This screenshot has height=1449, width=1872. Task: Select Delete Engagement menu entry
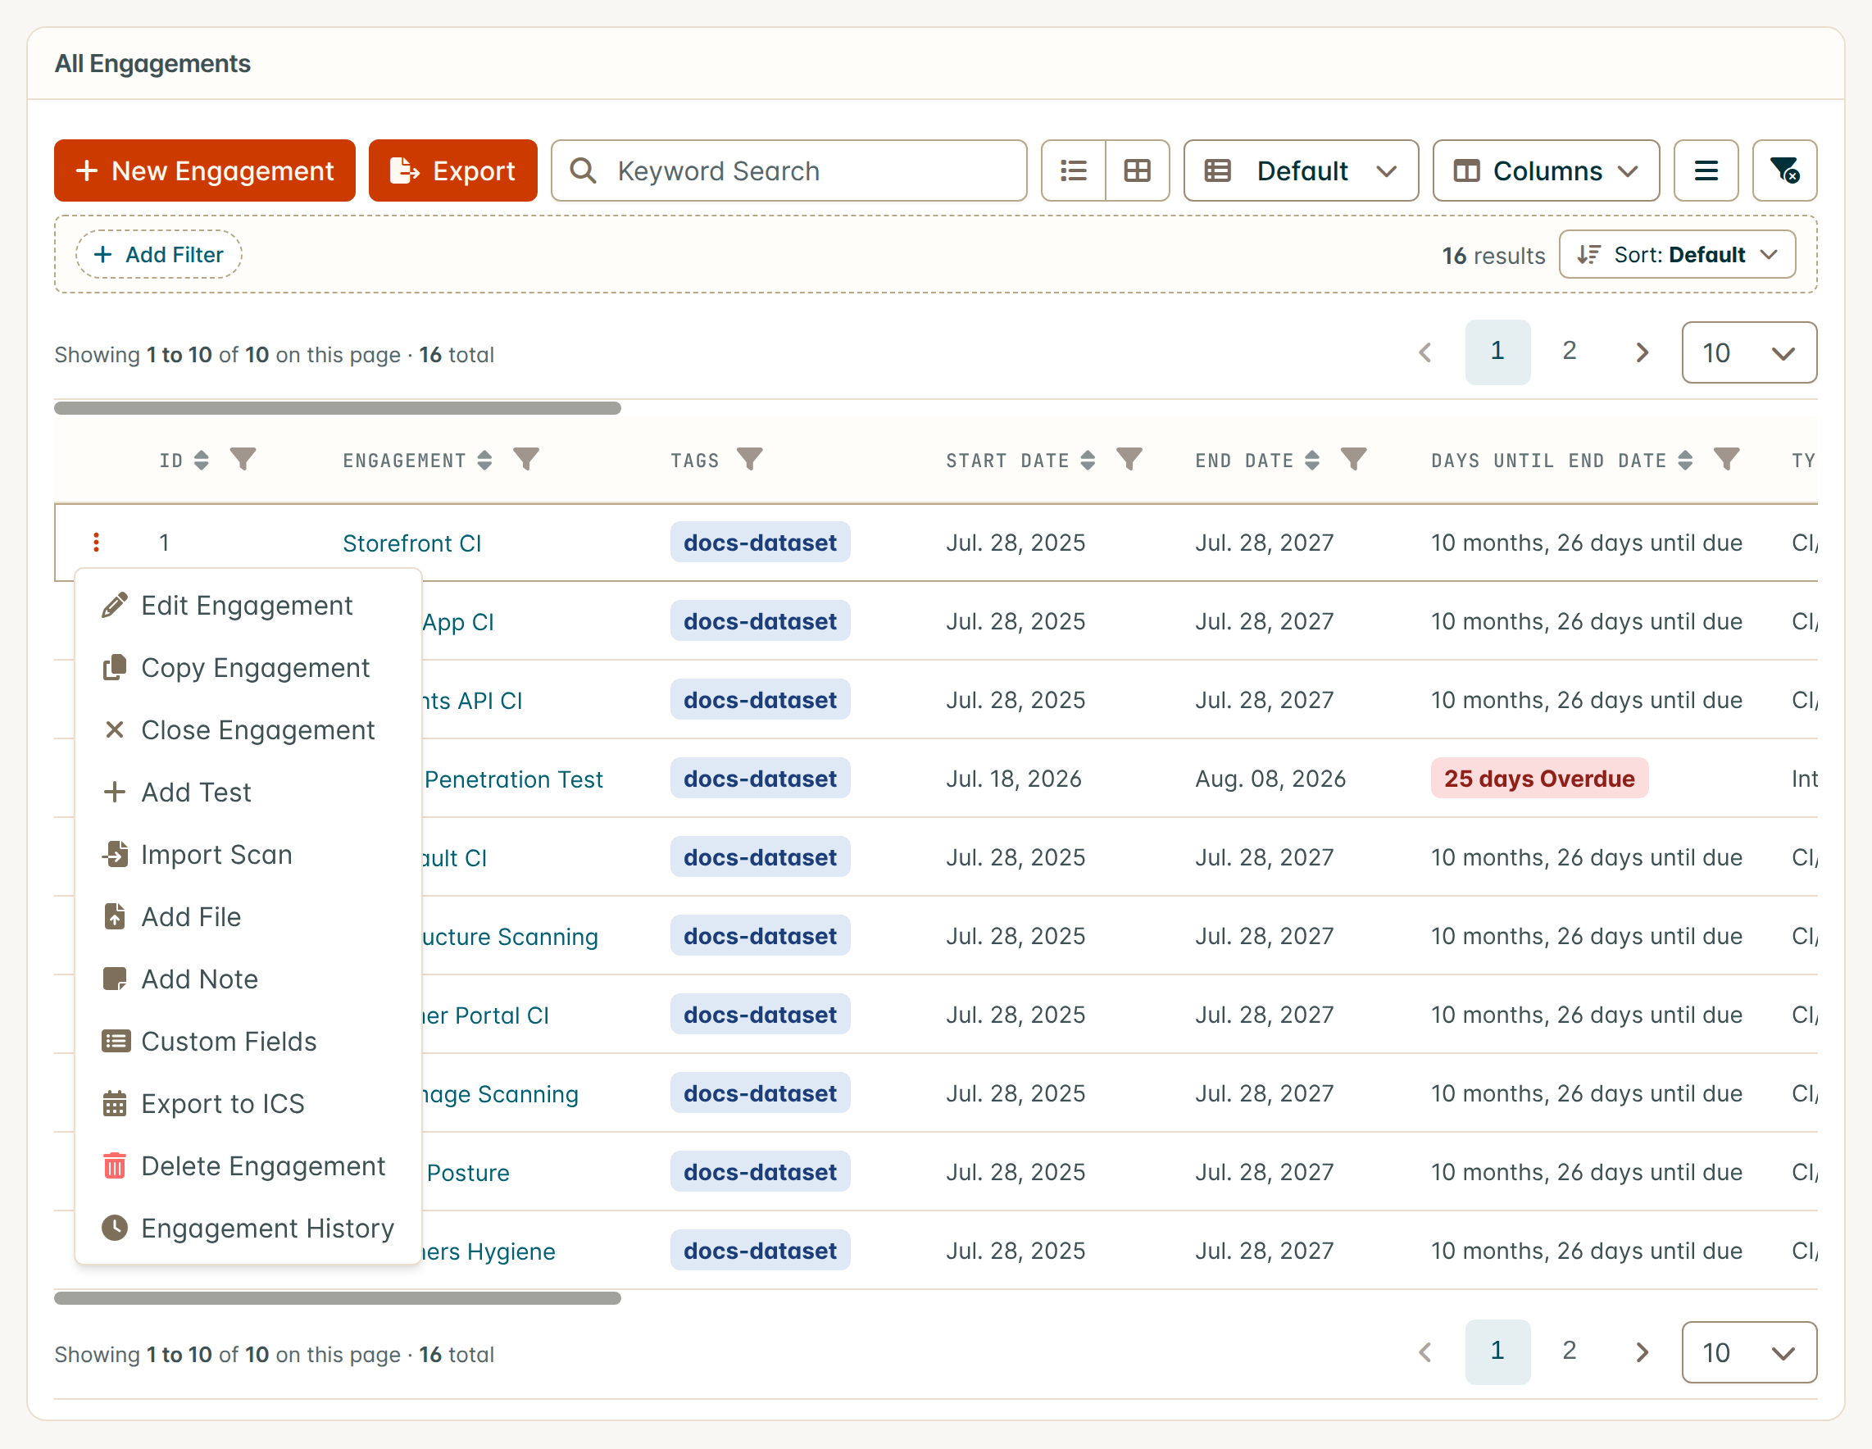click(x=248, y=1166)
